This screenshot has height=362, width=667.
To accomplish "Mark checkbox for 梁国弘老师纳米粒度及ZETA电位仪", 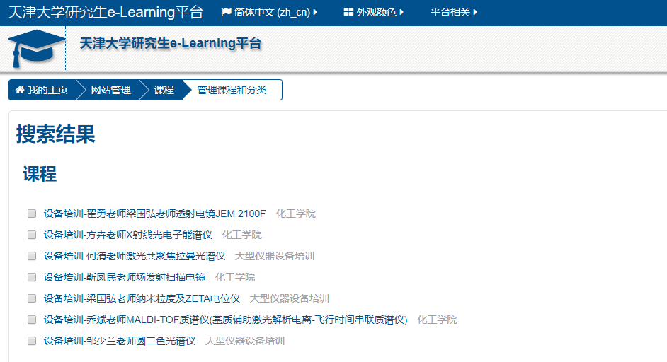I will pos(31,298).
